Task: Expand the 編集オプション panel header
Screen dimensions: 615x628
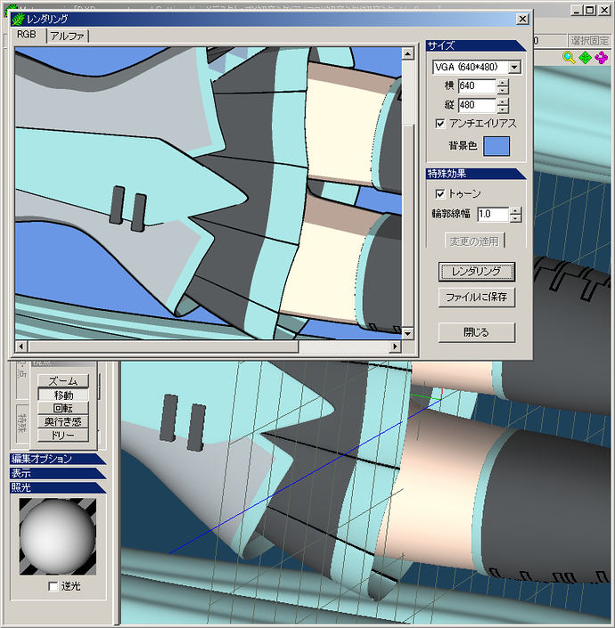Action: click(x=57, y=459)
